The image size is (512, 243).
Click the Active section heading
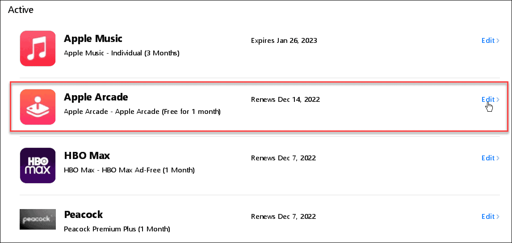pyautogui.click(x=21, y=9)
